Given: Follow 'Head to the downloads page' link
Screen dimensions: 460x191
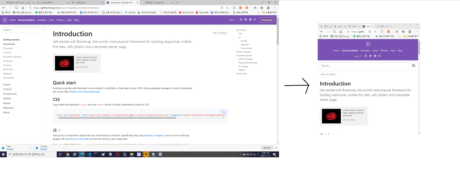Looking at the screenshot, I should (85, 92).
